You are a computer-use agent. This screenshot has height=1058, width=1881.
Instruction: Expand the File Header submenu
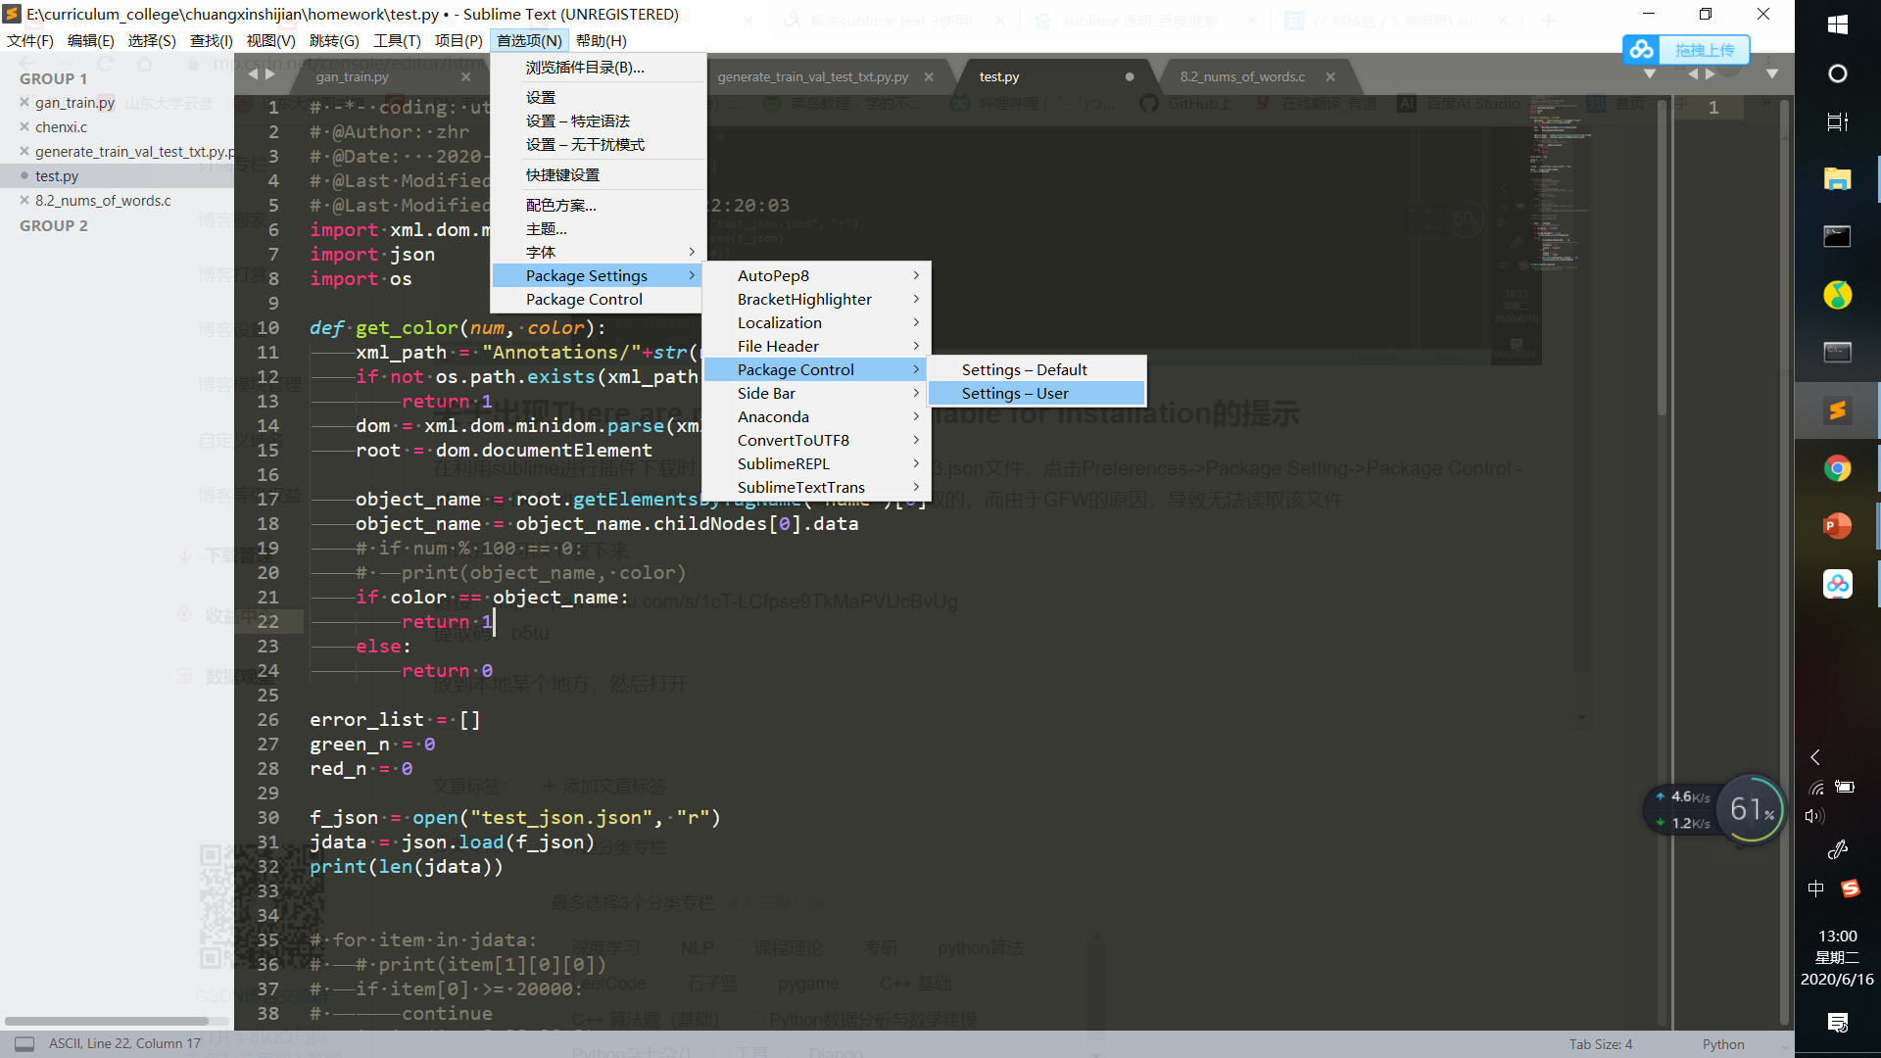coord(816,346)
